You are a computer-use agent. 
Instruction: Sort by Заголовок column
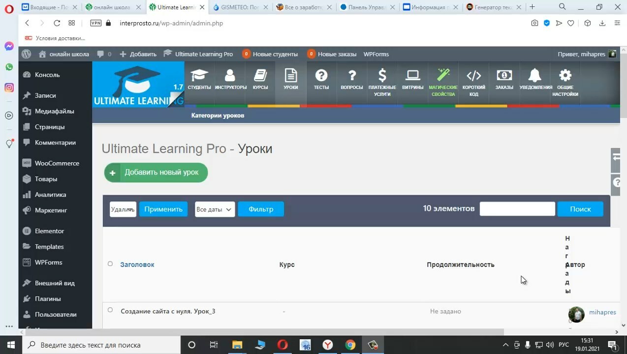137,265
